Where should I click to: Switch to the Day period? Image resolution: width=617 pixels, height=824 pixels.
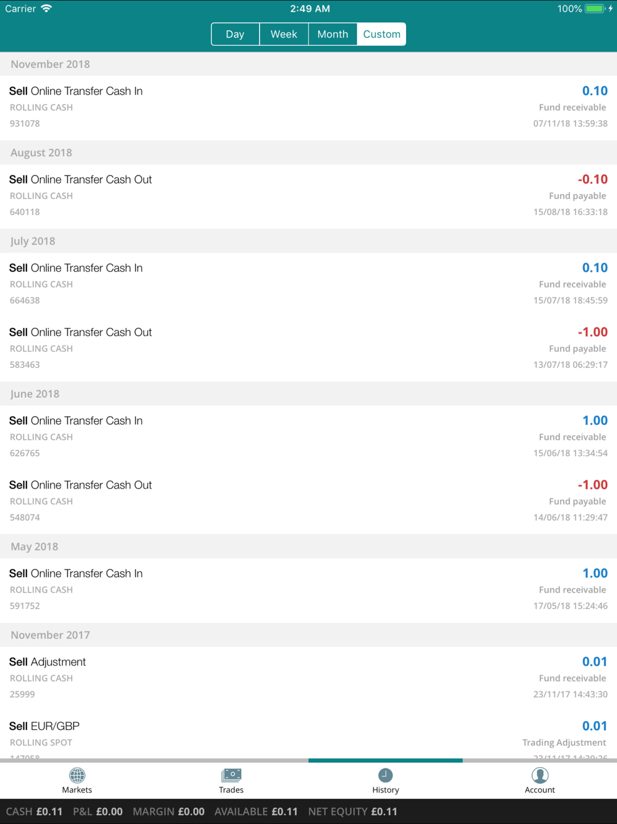235,35
